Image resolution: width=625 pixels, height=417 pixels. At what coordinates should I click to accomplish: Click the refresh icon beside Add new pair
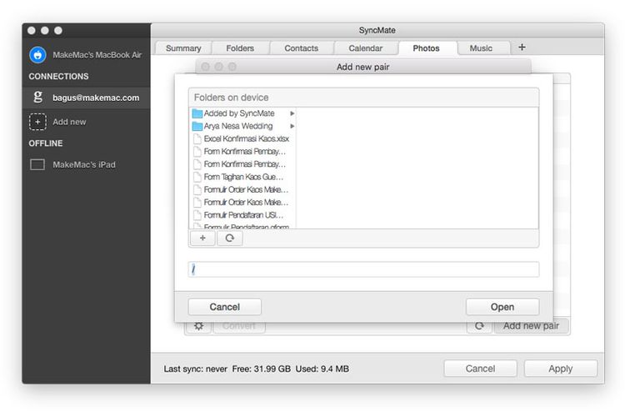click(479, 325)
